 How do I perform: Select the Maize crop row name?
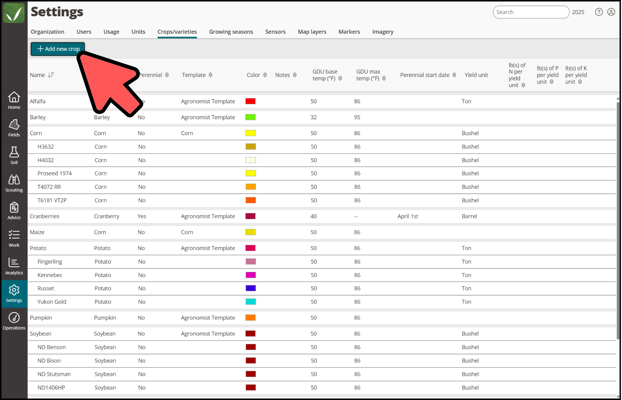(37, 232)
